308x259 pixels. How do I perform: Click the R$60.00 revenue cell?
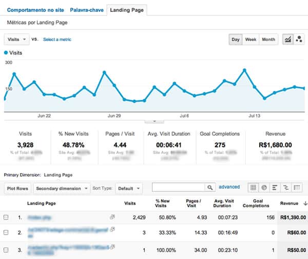pos(297,233)
